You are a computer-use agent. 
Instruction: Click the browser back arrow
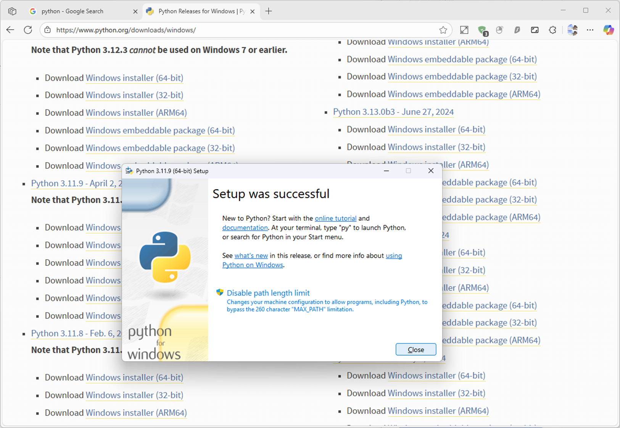coord(10,30)
